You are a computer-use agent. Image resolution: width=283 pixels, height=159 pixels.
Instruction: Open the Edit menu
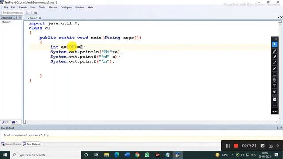pyautogui.click(x=13, y=8)
